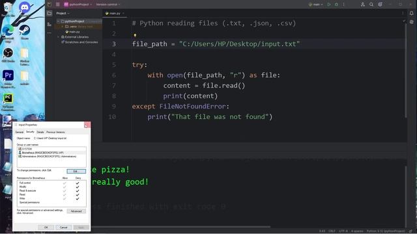
Task: Open Search Everywhere magnifier icon
Action: coord(371,5)
